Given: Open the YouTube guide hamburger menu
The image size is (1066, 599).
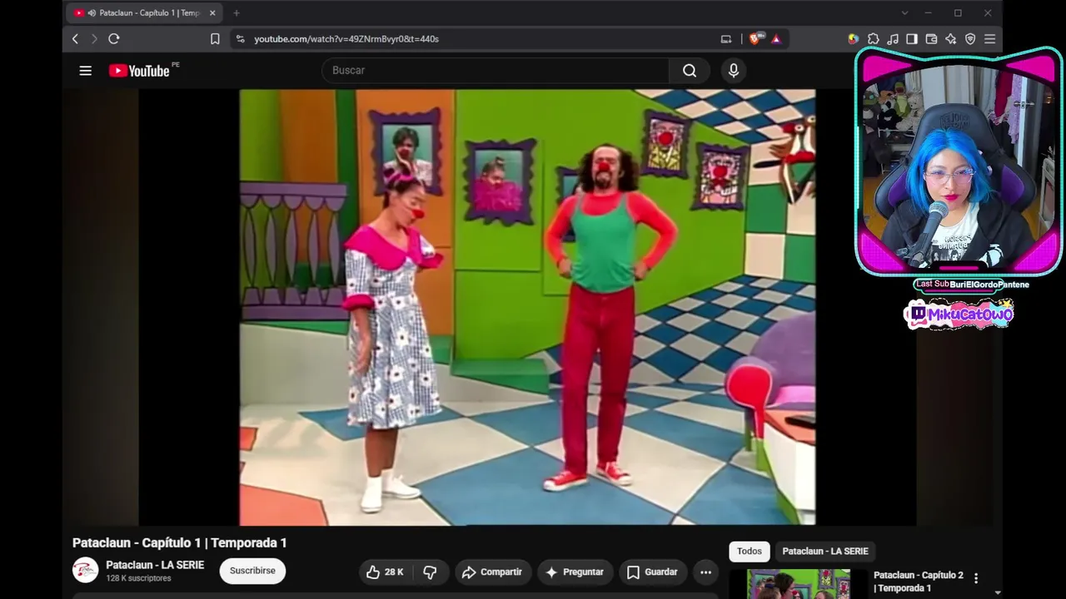Looking at the screenshot, I should click(85, 71).
